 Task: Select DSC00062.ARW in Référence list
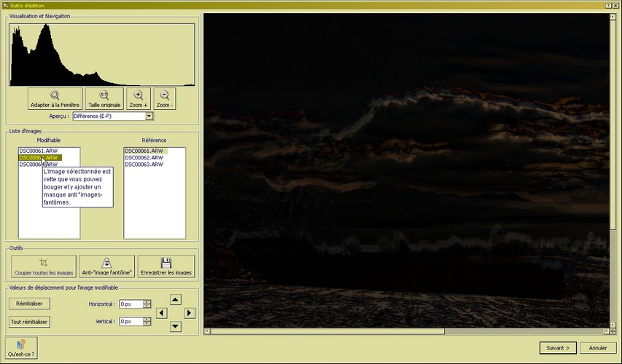[144, 157]
